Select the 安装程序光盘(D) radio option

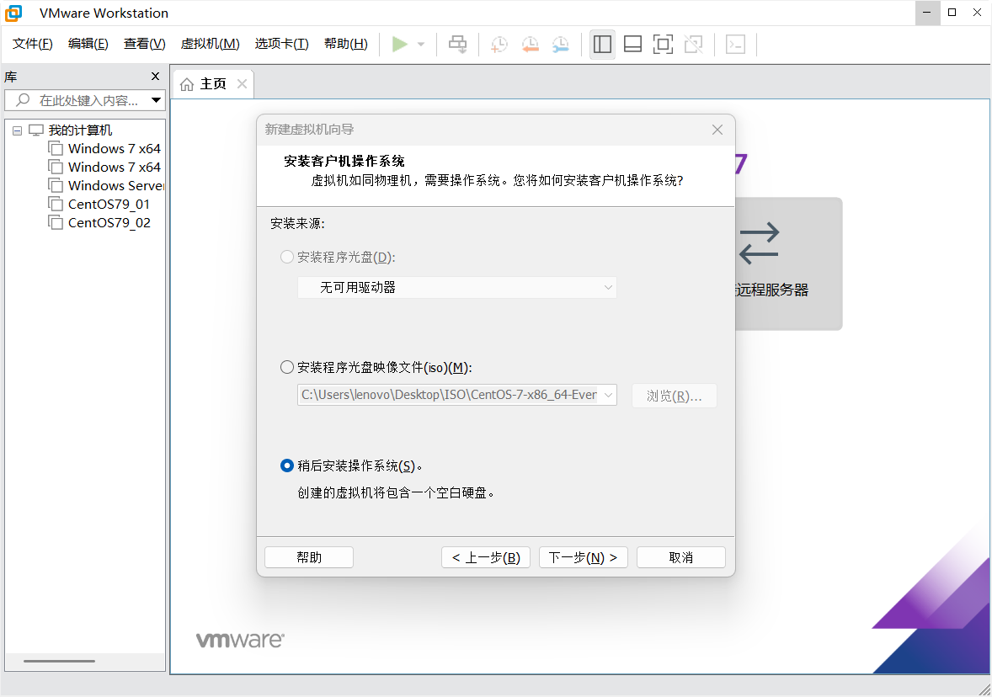point(286,257)
